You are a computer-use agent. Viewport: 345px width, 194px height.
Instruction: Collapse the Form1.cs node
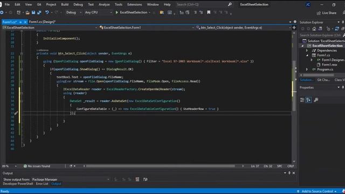[307, 55]
